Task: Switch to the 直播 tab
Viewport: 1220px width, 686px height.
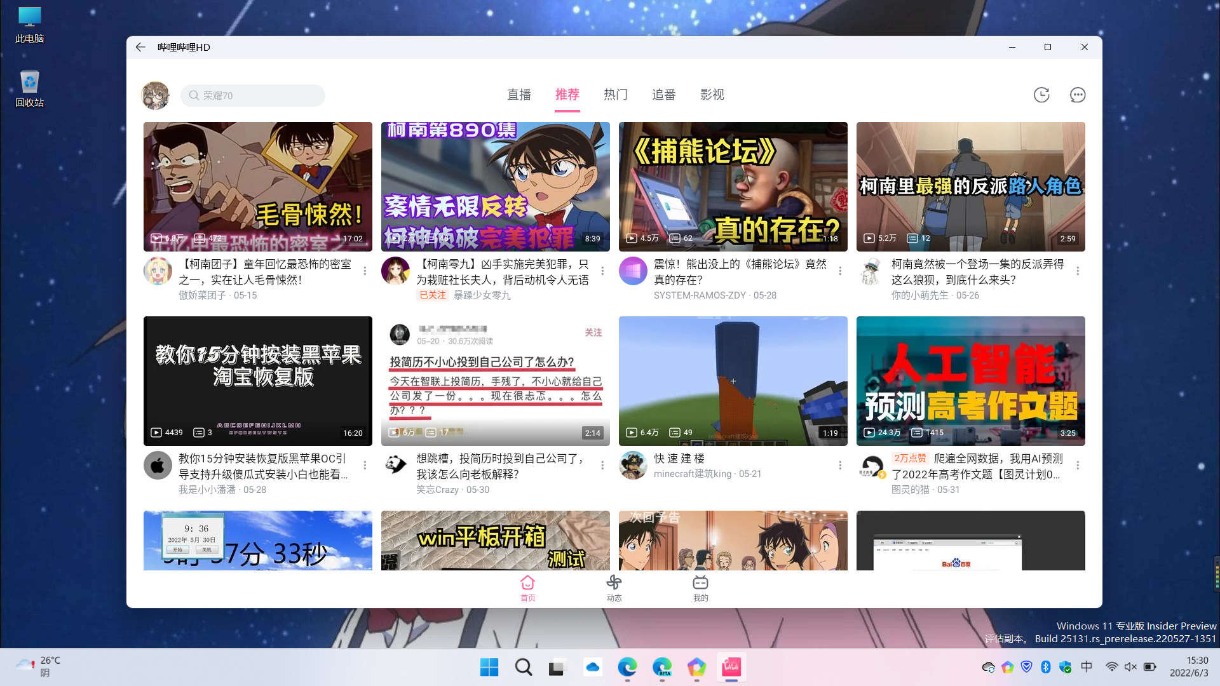Action: click(x=519, y=95)
